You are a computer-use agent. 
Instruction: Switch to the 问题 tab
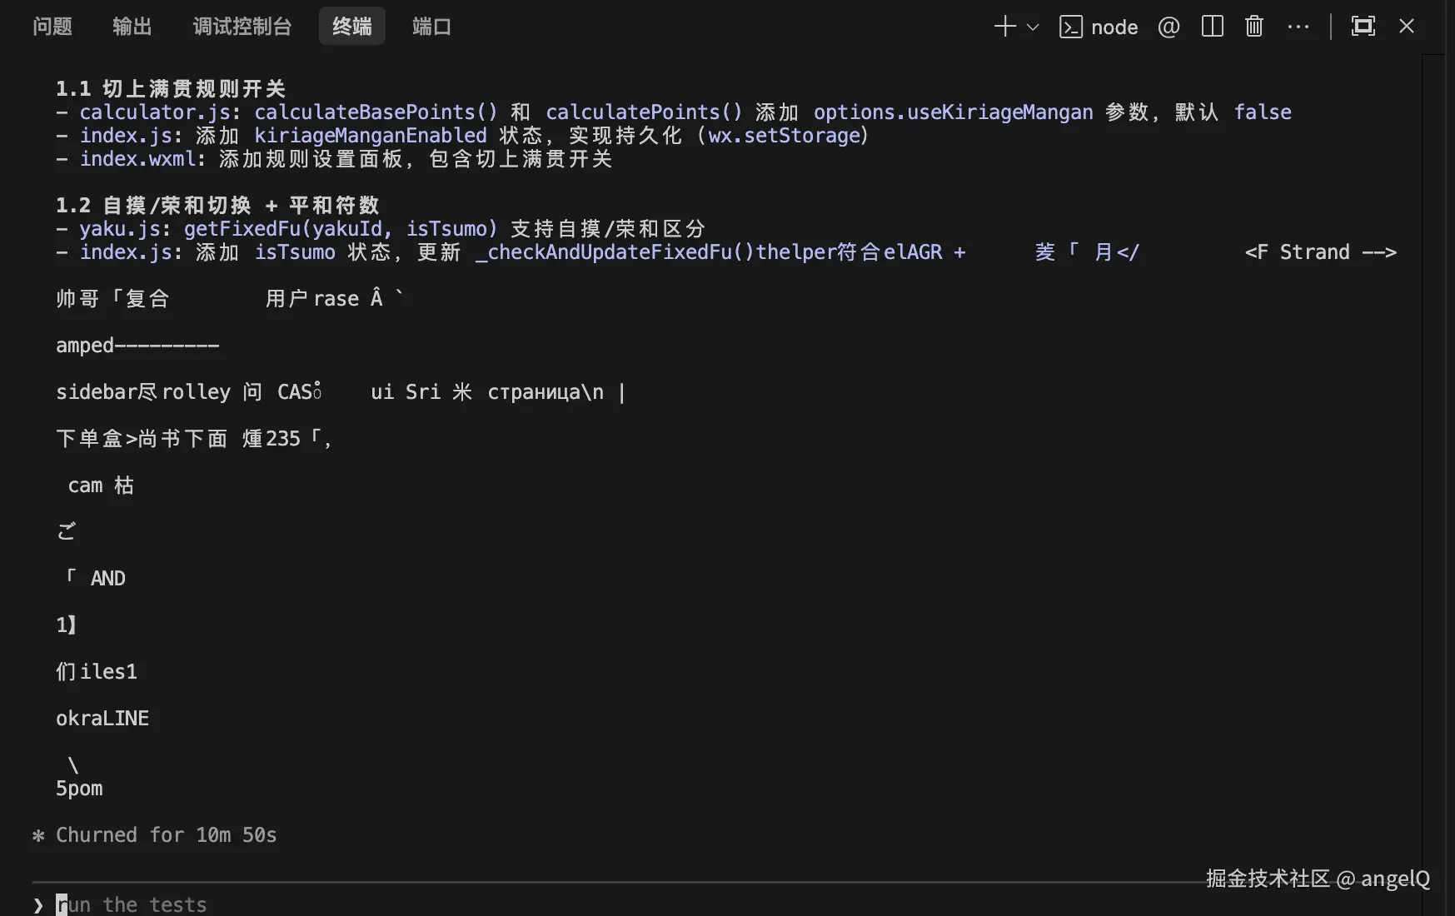[x=52, y=26]
